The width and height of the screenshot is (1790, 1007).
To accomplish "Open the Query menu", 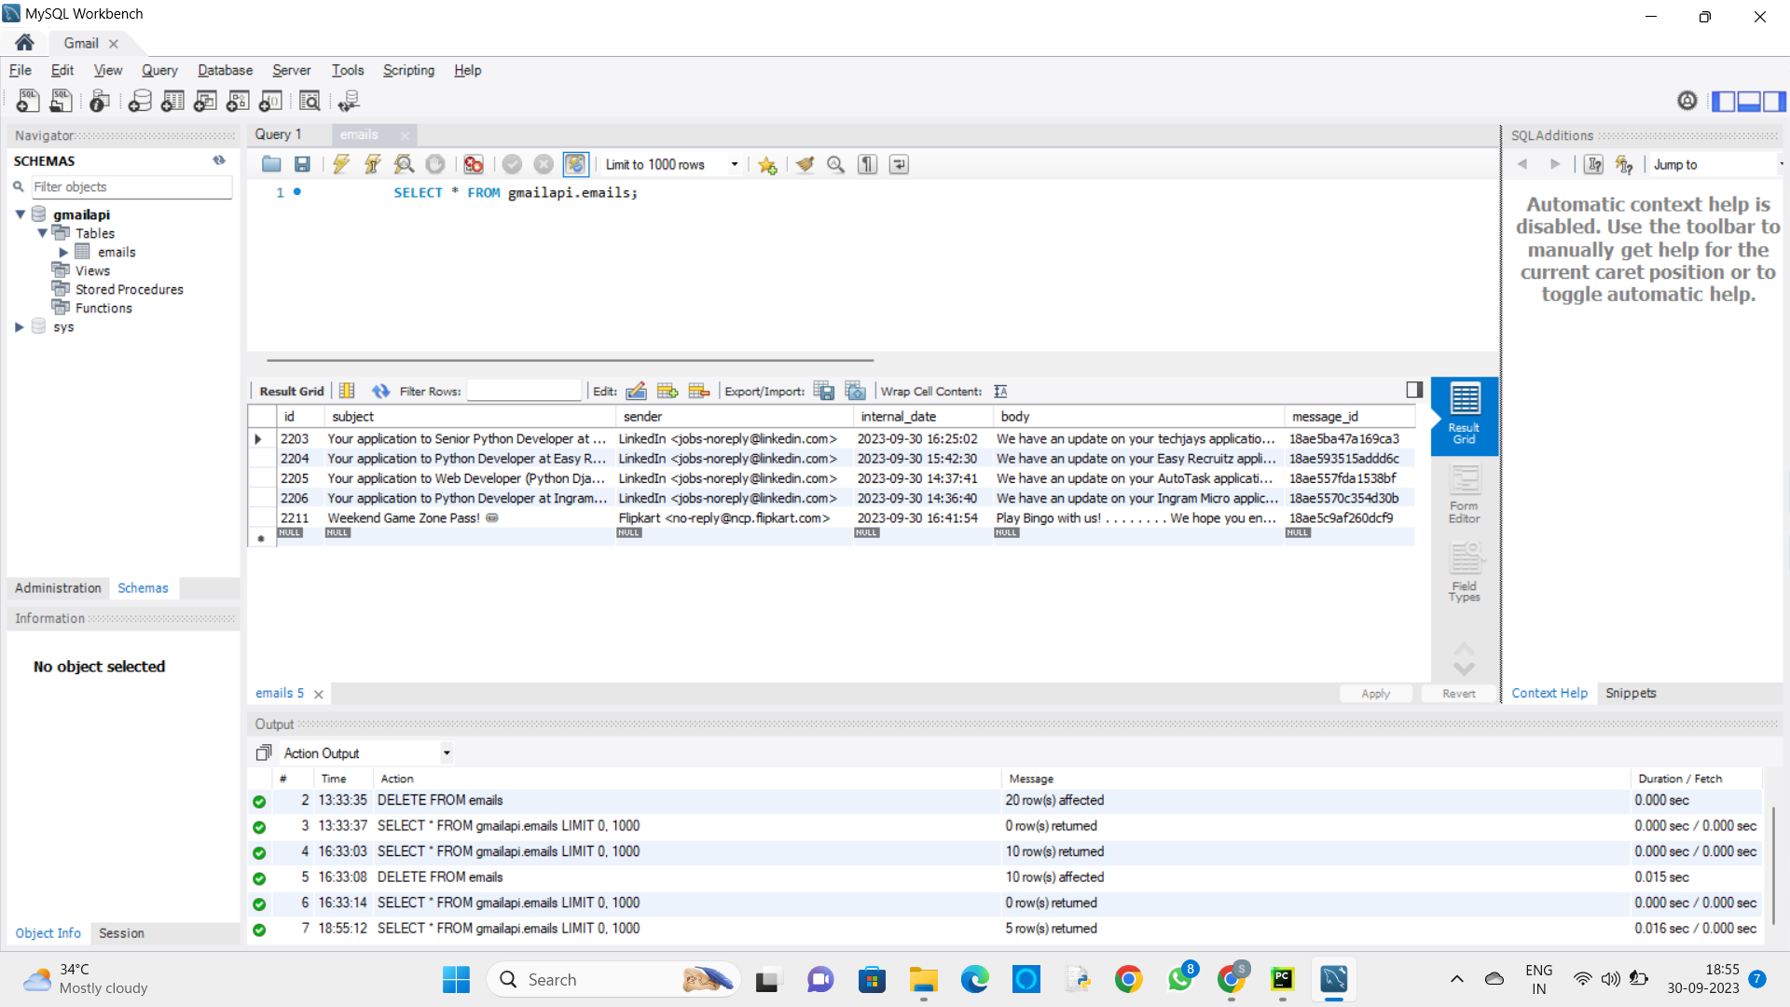I will click(159, 70).
